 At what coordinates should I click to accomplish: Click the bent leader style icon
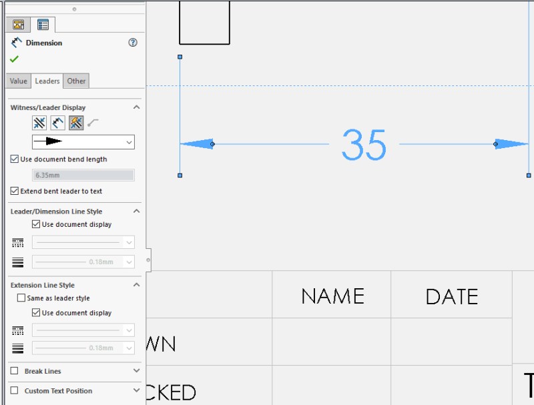click(x=93, y=123)
